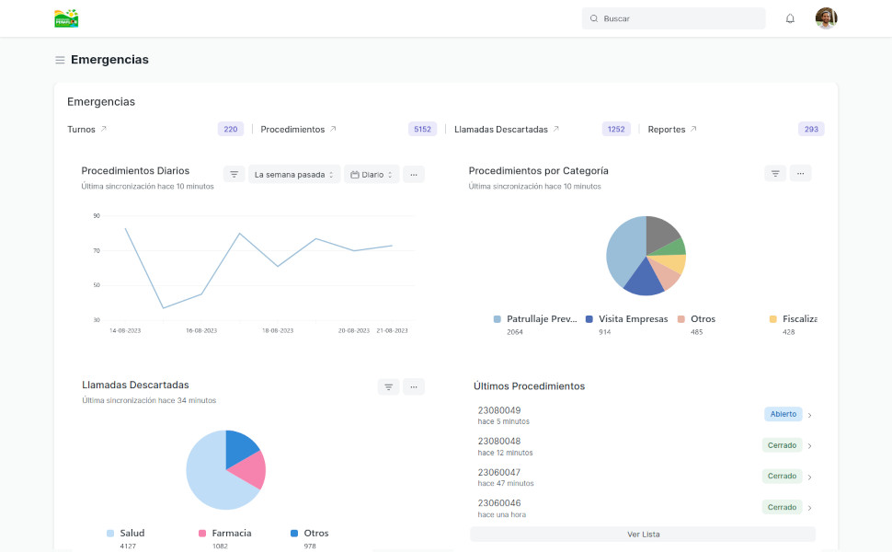Viewport: 892px width, 552px height.
Task: Open filter for Llamadas Descartadas chart
Action: point(388,387)
